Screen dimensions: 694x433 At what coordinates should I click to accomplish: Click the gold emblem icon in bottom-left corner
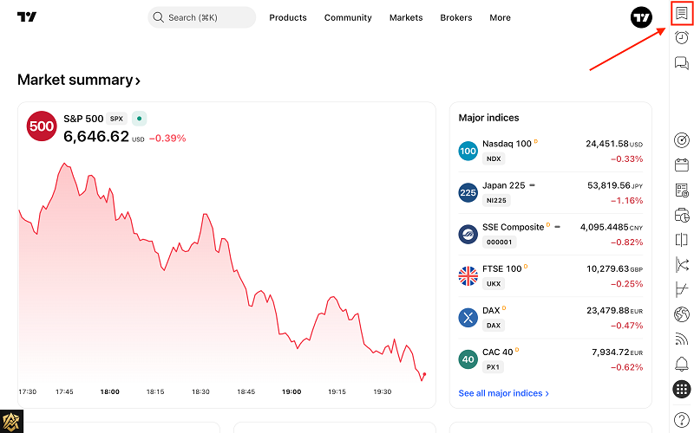pos(11,422)
